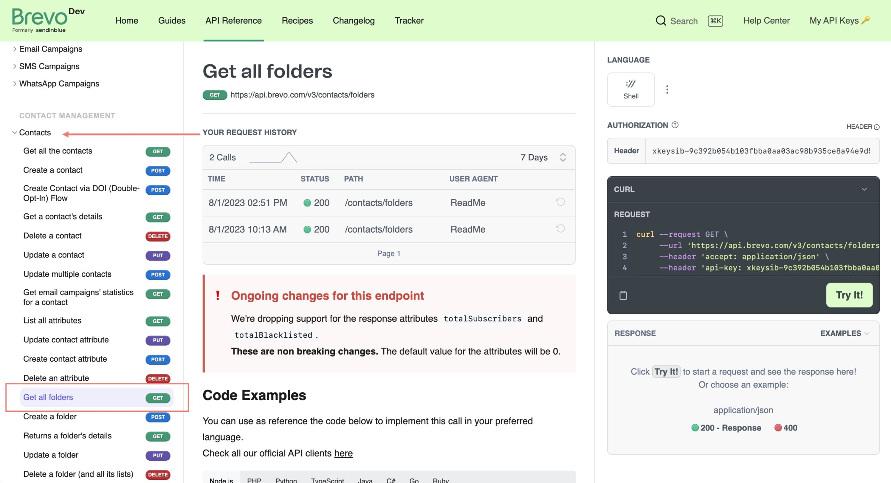The image size is (891, 483).
Task: Click the copy cURL clipboard icon
Action: tap(623, 295)
